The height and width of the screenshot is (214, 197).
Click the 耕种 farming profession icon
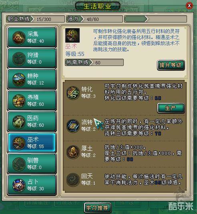(x=19, y=80)
